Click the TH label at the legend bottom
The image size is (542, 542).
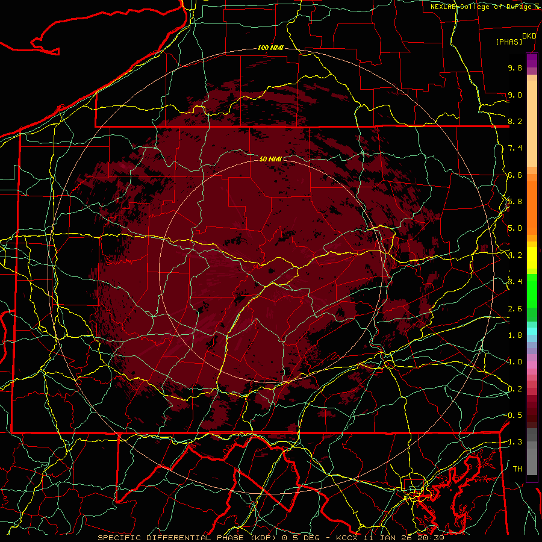point(517,469)
